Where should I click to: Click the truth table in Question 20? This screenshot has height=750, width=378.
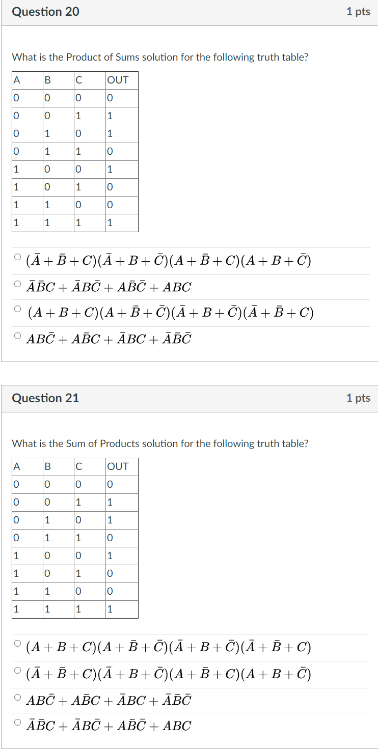coord(74,151)
